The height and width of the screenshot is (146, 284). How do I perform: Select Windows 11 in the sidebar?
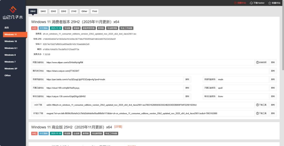point(15,34)
